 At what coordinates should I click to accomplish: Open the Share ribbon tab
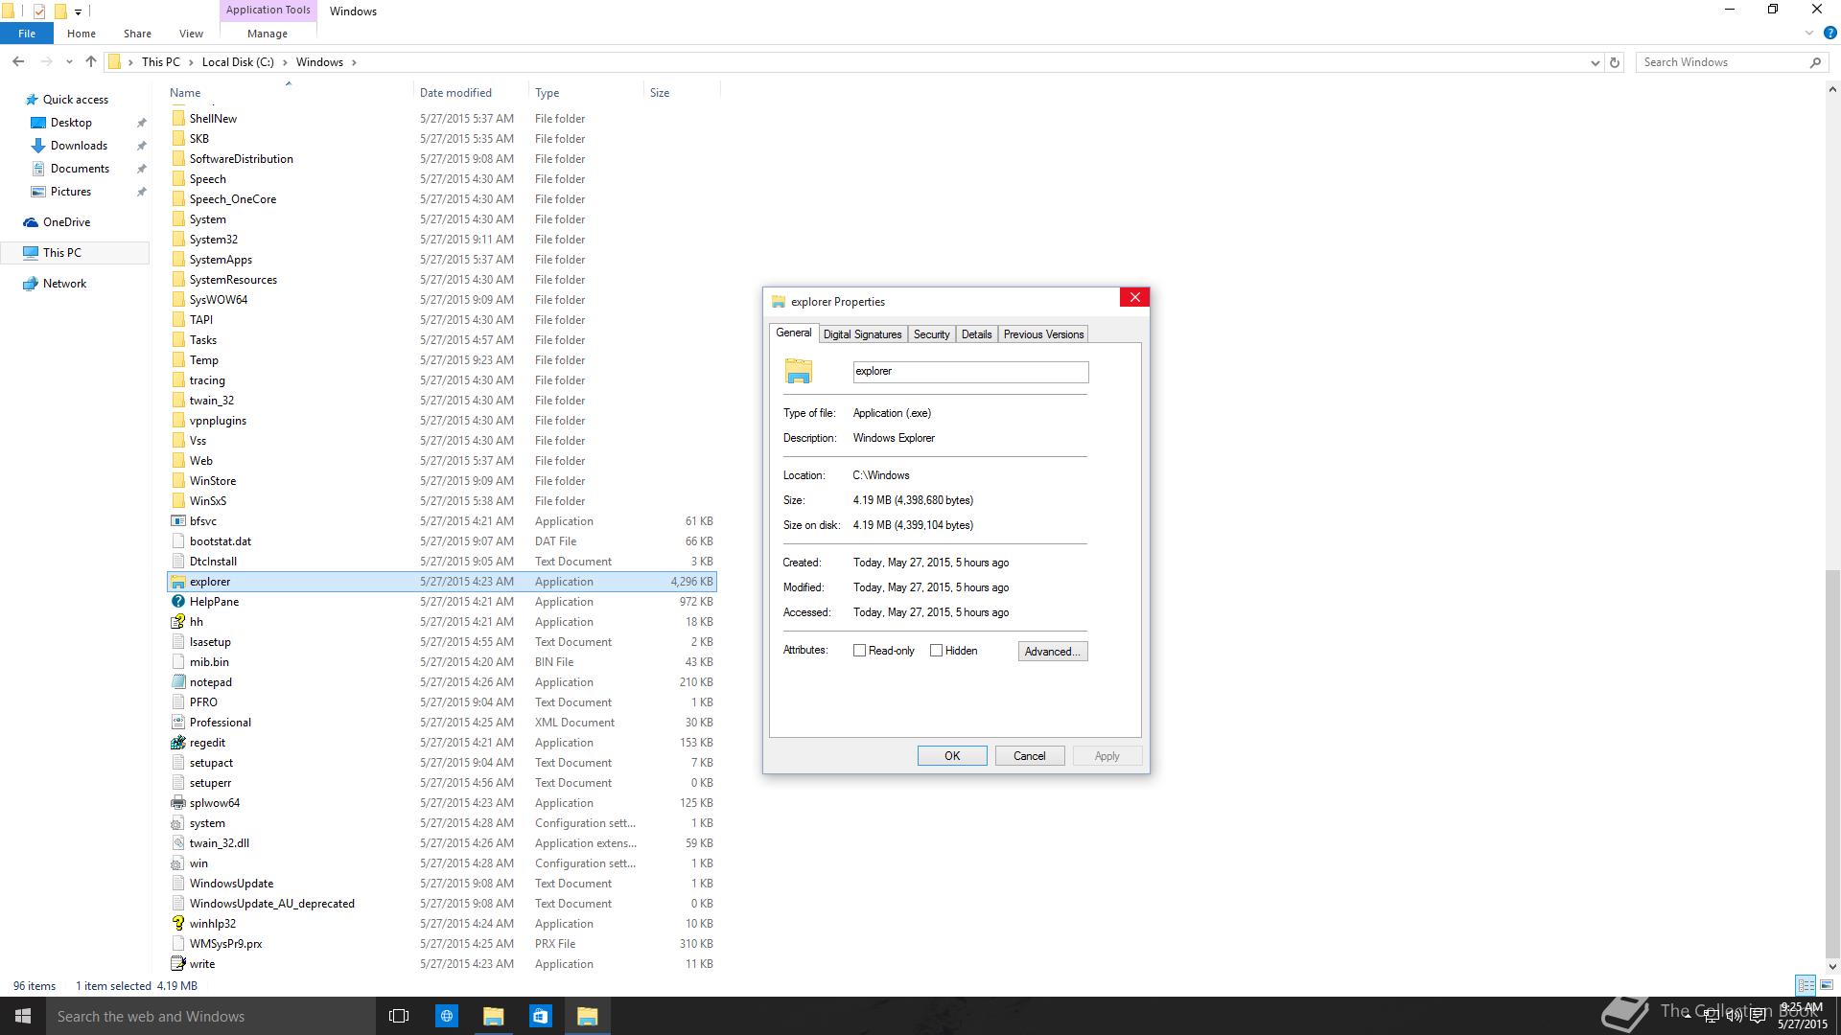click(x=137, y=33)
